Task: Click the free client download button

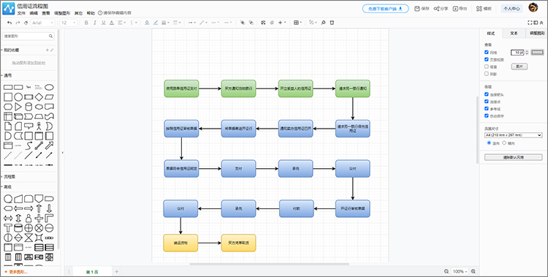Action: click(386, 9)
